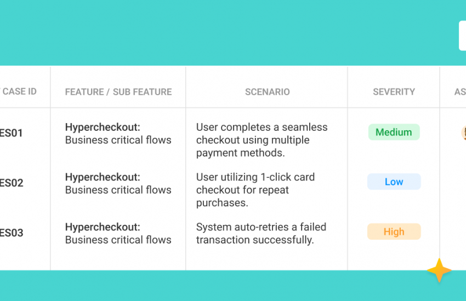Open the High severity badge
The image size is (466, 301).
tap(394, 231)
